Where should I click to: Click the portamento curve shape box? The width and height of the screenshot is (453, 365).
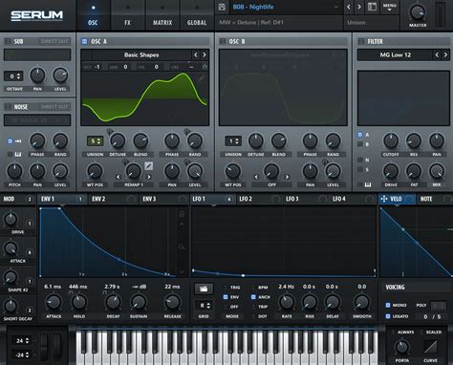pyautogui.click(x=430, y=347)
